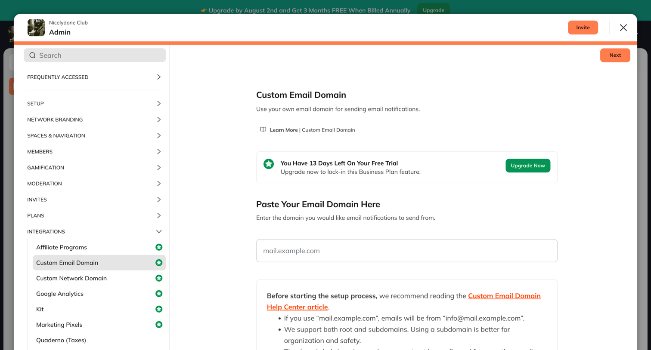Click the green Upgrade Now button

(x=527, y=166)
